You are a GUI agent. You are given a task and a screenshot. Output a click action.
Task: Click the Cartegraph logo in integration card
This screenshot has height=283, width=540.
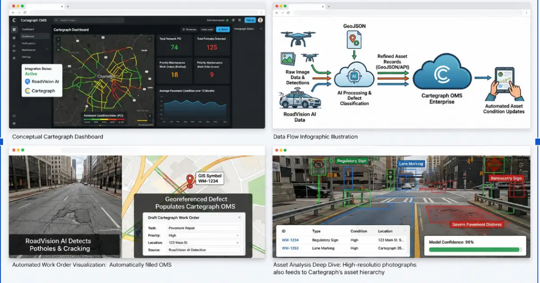[28, 91]
